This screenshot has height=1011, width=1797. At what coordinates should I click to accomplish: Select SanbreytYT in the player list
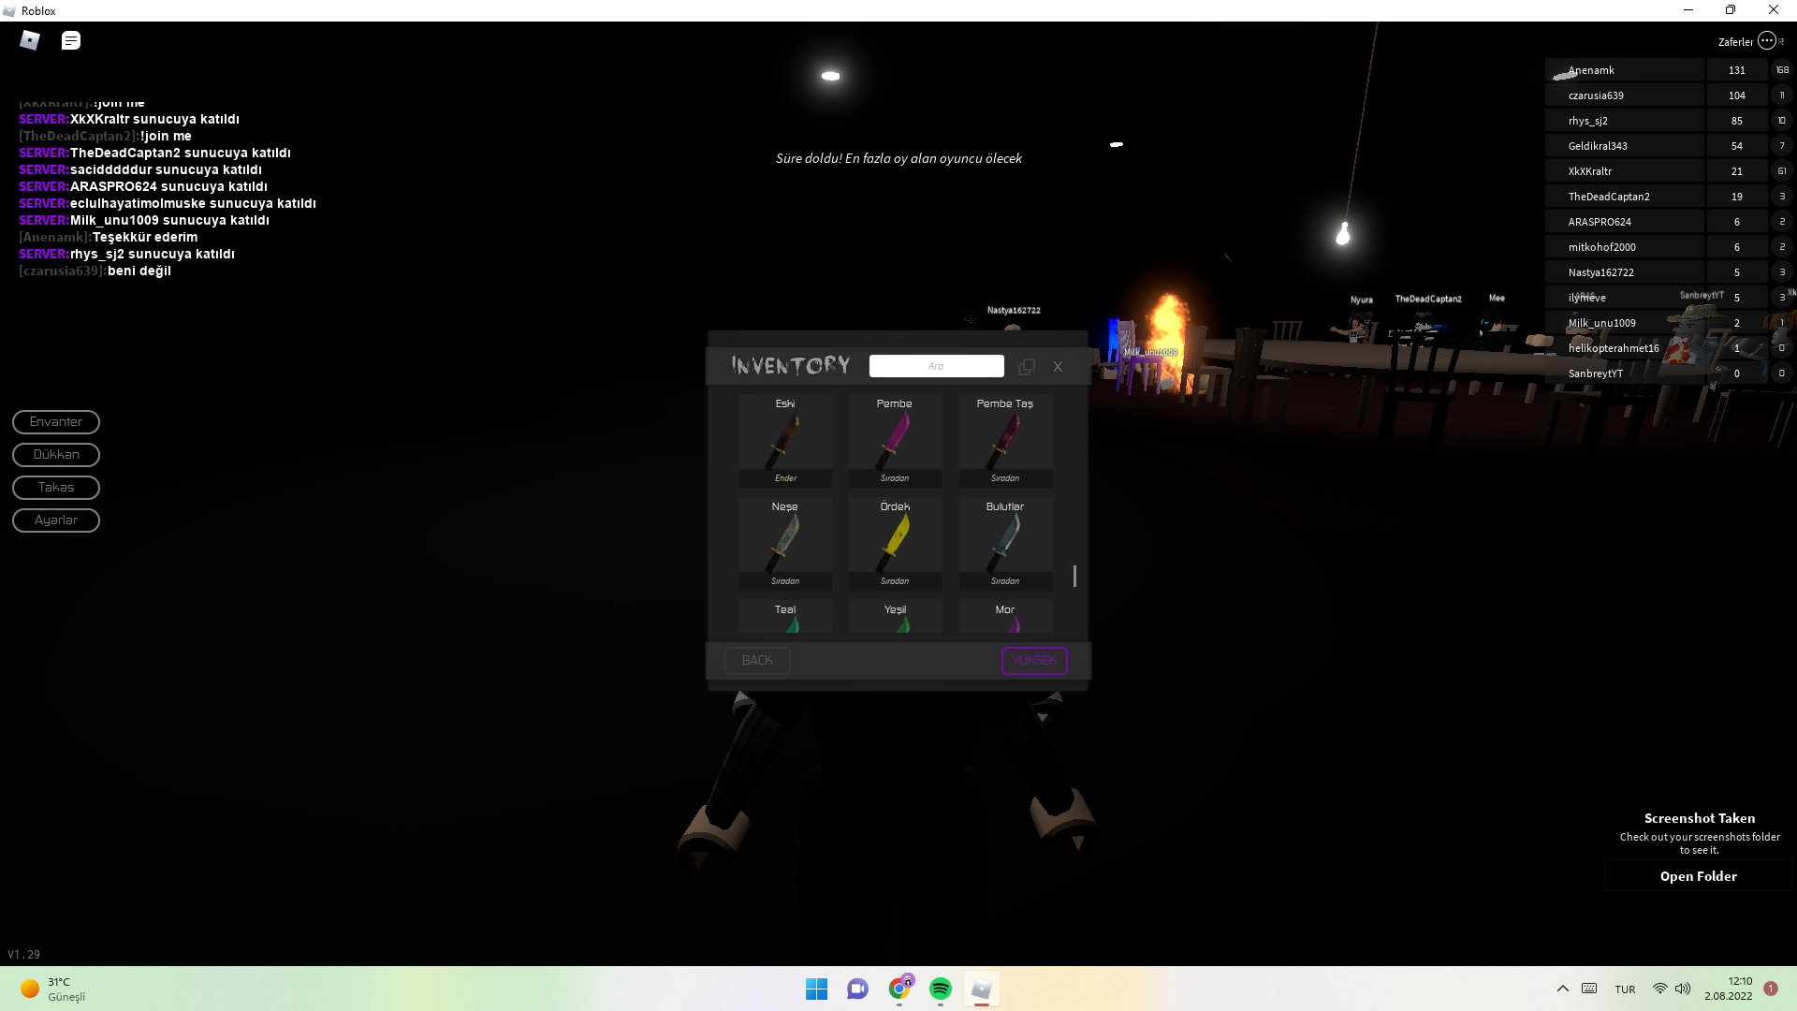(1625, 374)
